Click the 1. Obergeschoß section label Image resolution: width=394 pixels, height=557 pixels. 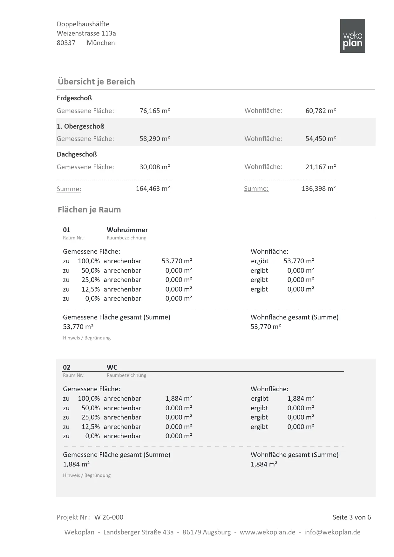(80, 126)
